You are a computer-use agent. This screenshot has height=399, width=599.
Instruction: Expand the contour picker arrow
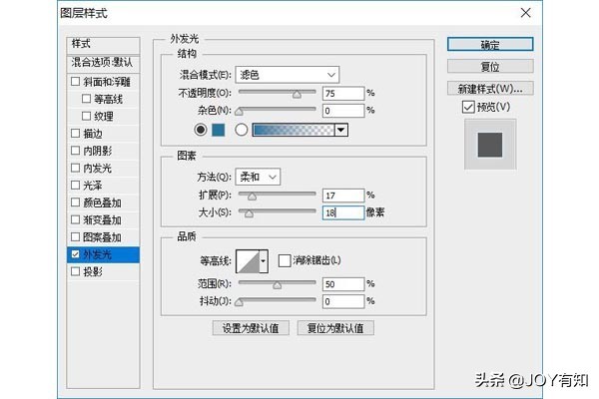[264, 261]
